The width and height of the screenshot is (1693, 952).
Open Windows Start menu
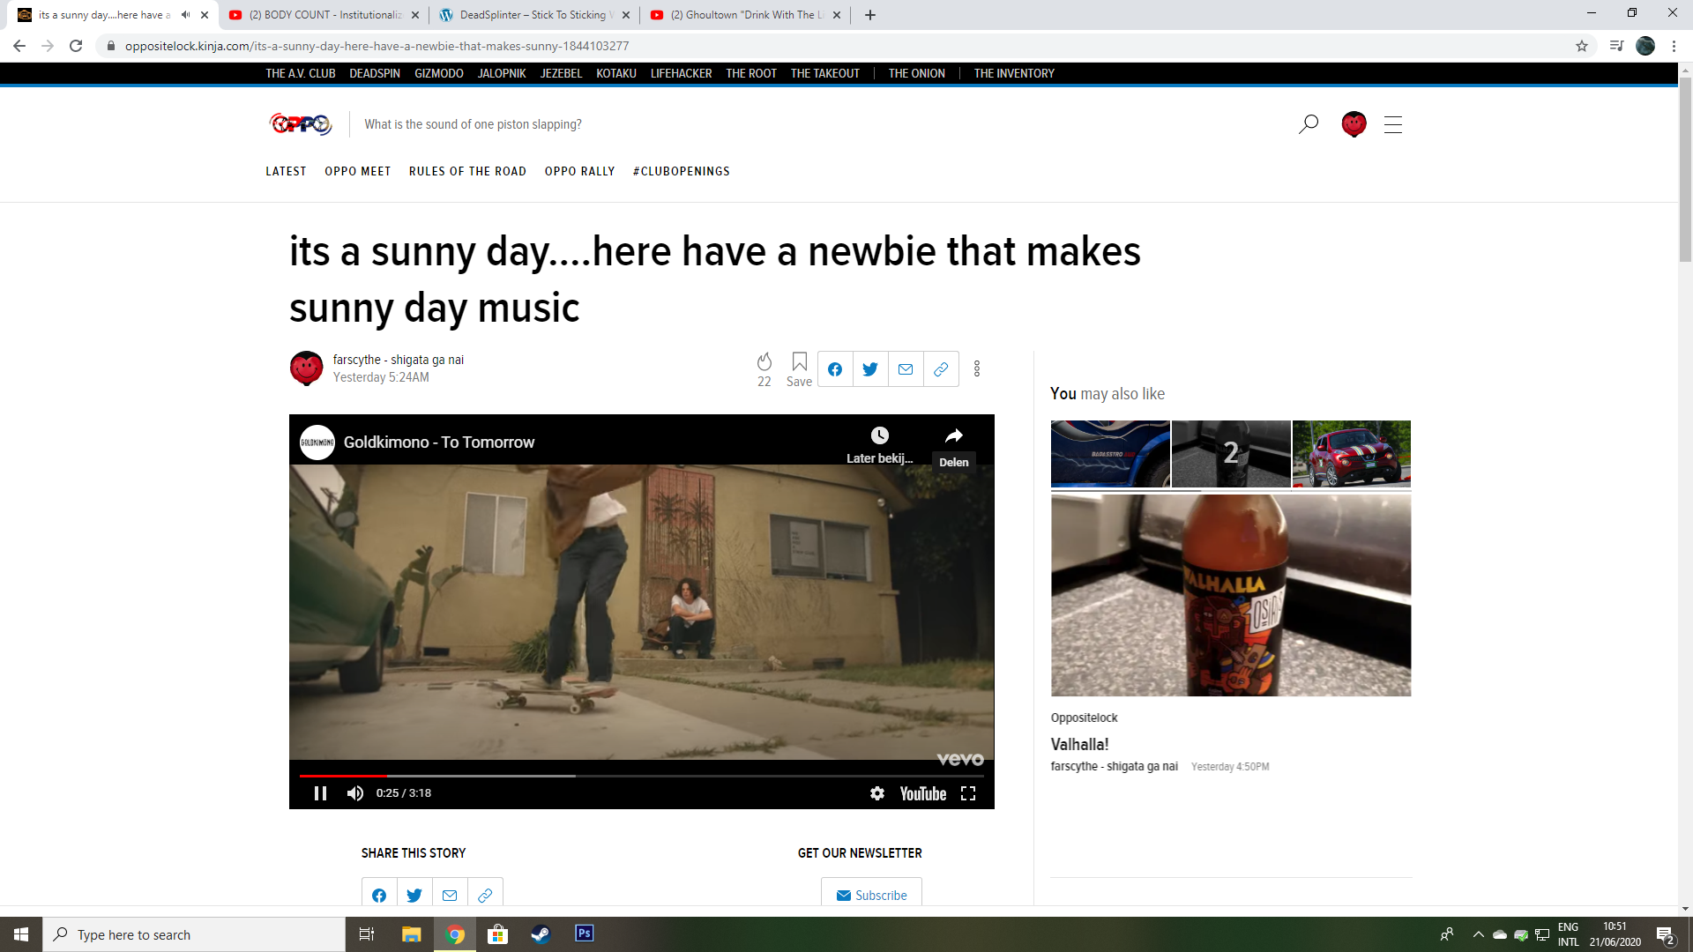point(21,934)
